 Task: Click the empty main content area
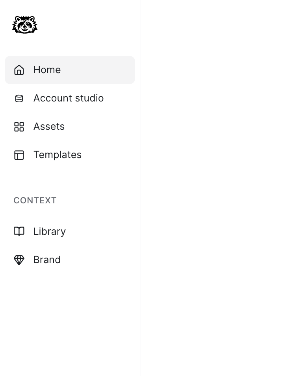[219, 188]
